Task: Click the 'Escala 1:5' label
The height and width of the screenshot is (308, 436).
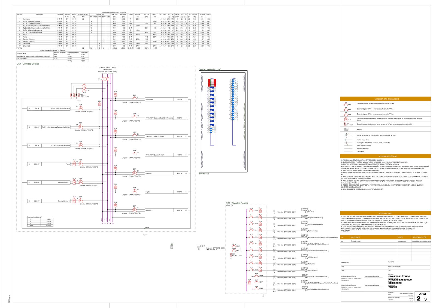Action: point(204,174)
